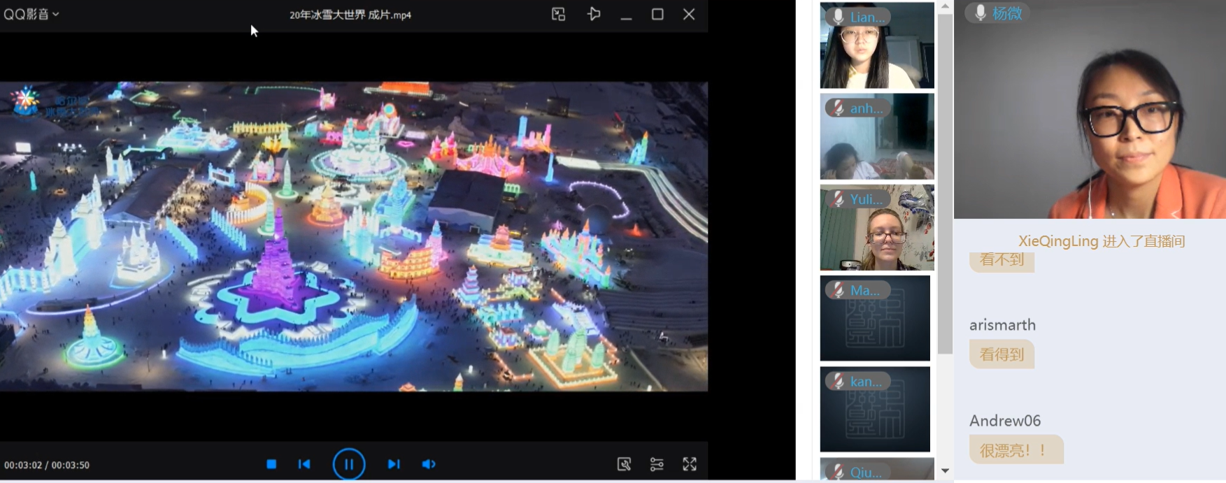
Task: Click the ice festival video frame
Action: click(x=354, y=236)
